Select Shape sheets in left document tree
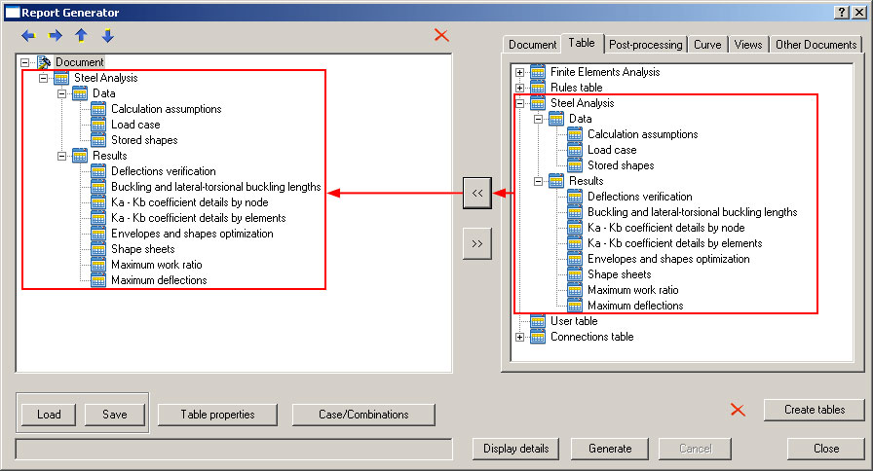The width and height of the screenshot is (873, 471). click(142, 249)
